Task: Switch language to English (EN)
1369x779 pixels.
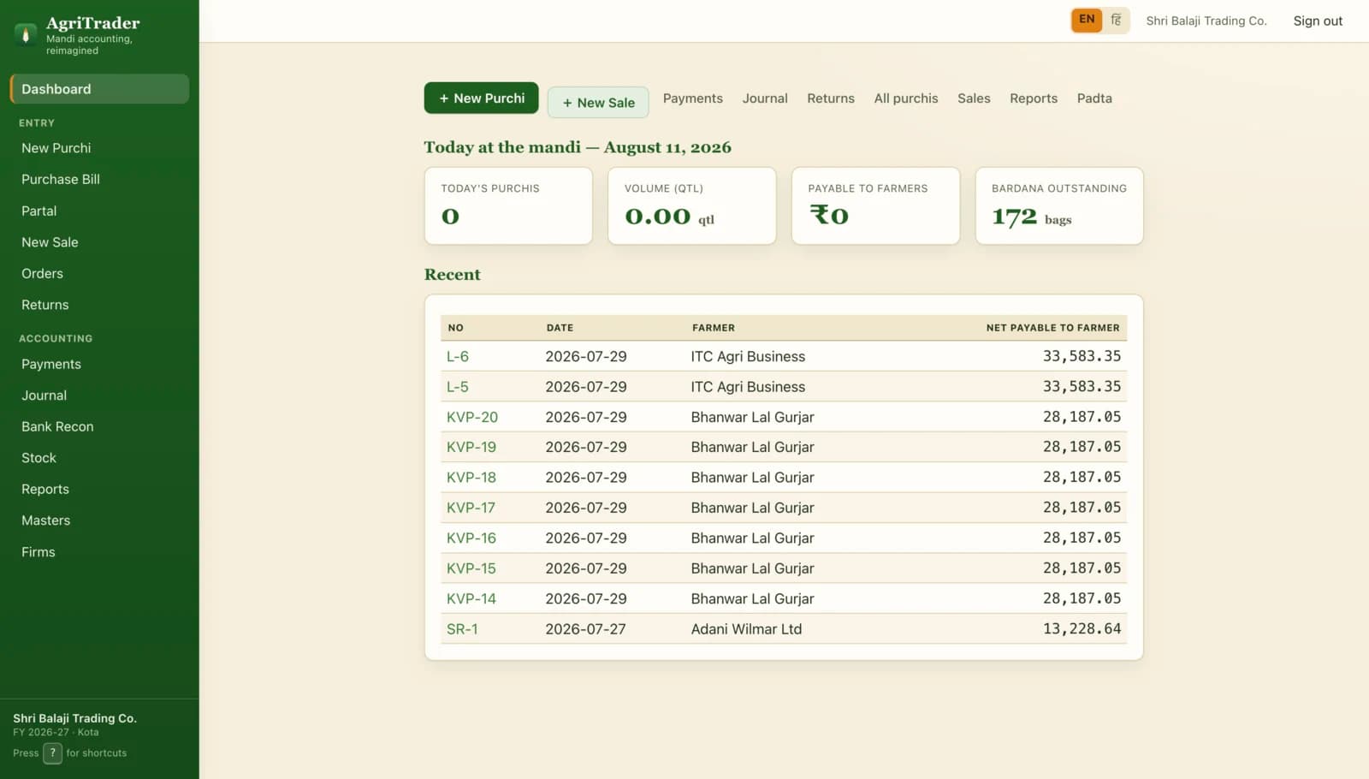Action: [1087, 20]
